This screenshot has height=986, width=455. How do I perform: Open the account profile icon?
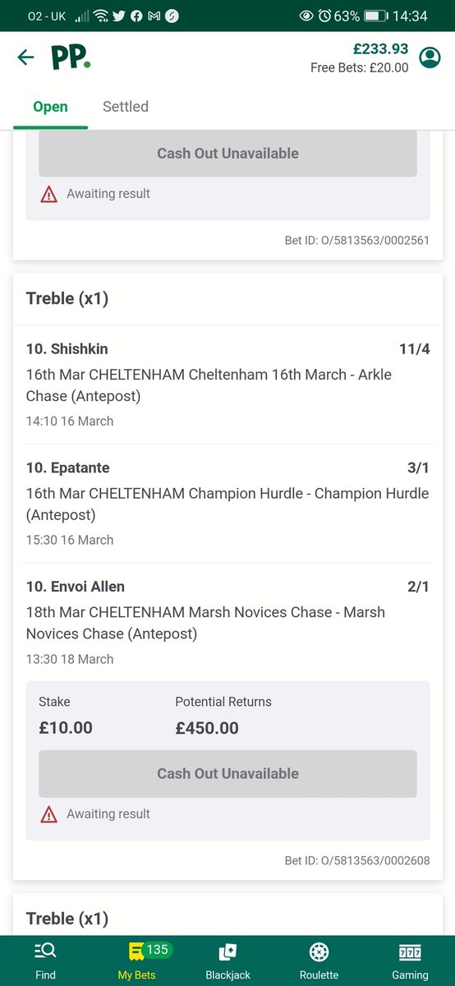(430, 58)
